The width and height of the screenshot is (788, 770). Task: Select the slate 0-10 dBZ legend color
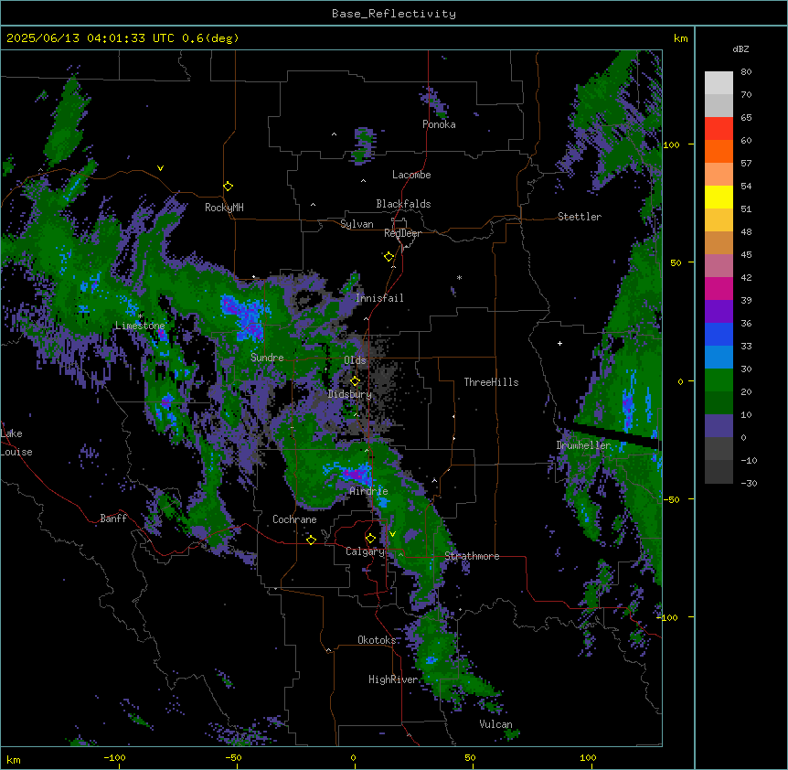coord(719,426)
